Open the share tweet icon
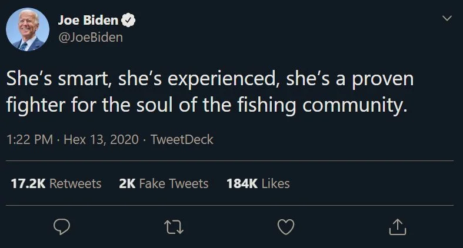Viewport: 463px width, 248px height. point(397,226)
